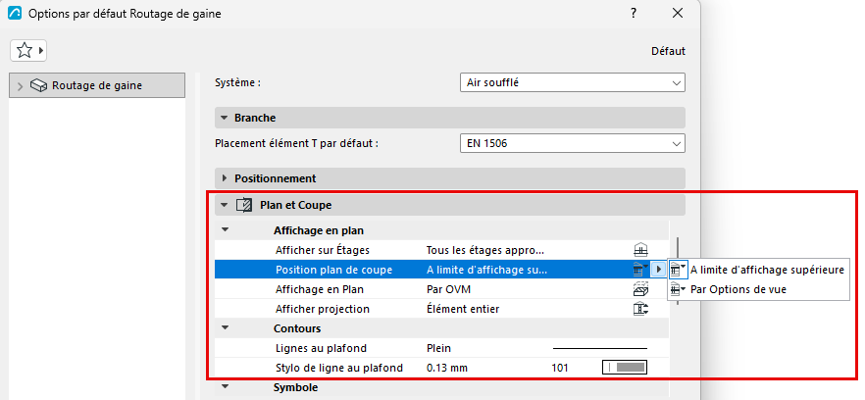865x400 pixels.
Task: Open the Système dropdown showing Air soufflé
Action: click(x=572, y=82)
